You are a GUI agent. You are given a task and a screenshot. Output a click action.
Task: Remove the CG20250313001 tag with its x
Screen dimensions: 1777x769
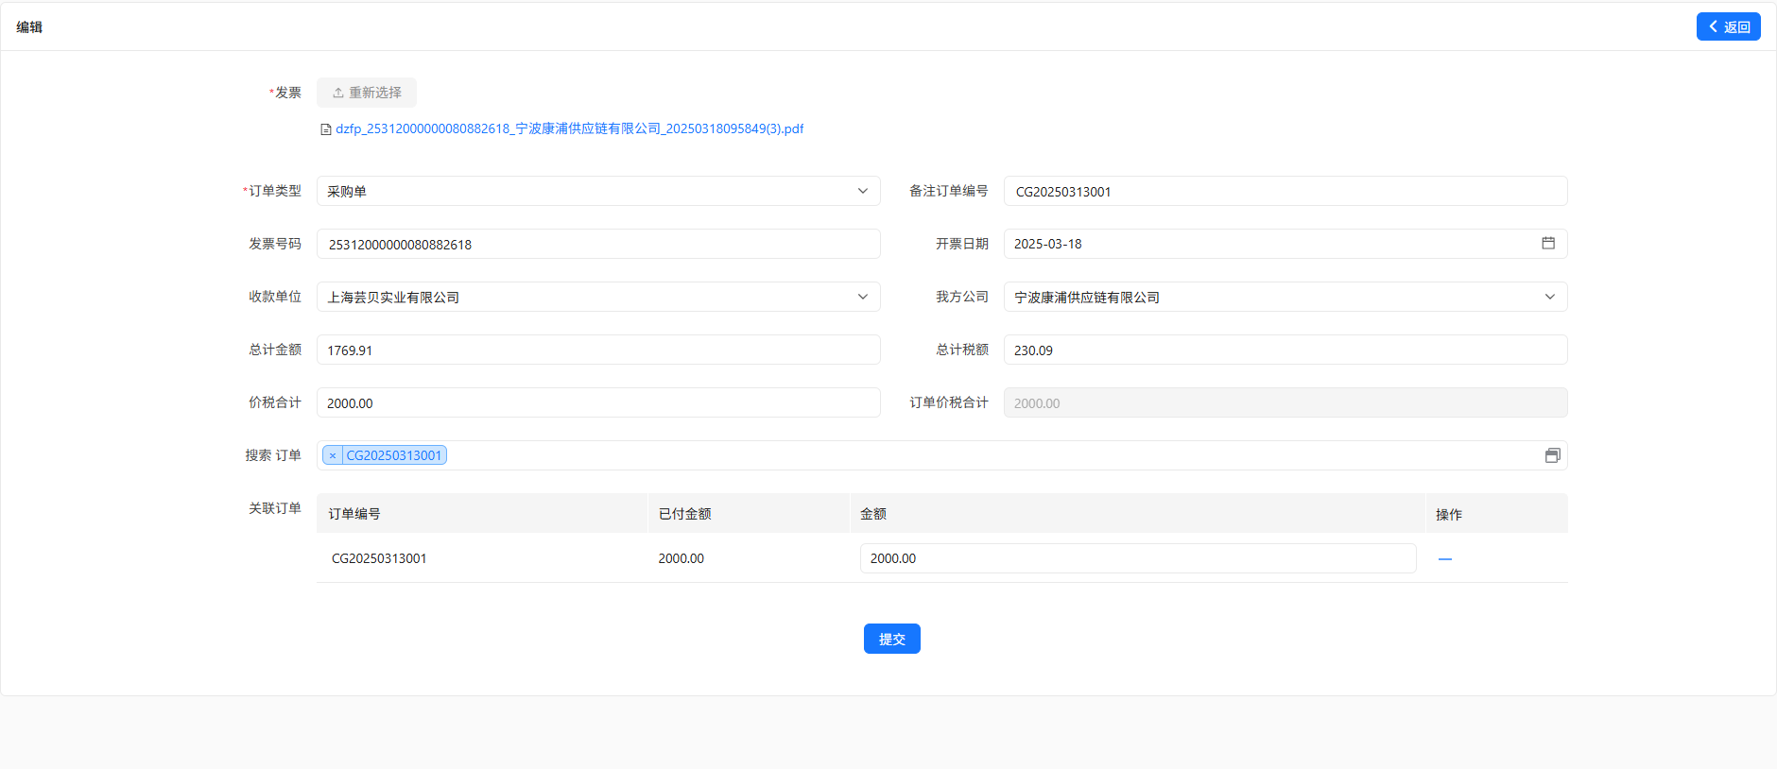pos(333,455)
